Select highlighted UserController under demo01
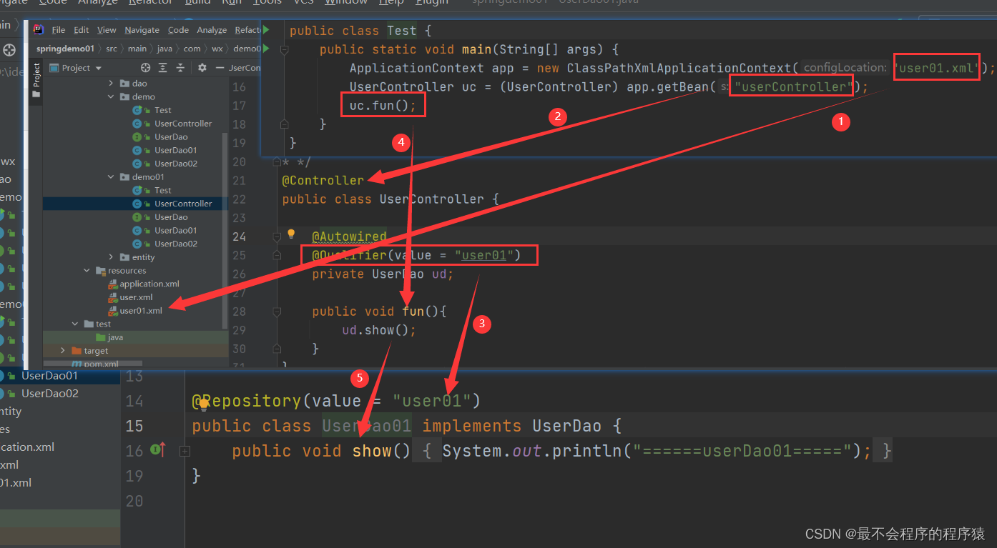997x548 pixels. [183, 204]
